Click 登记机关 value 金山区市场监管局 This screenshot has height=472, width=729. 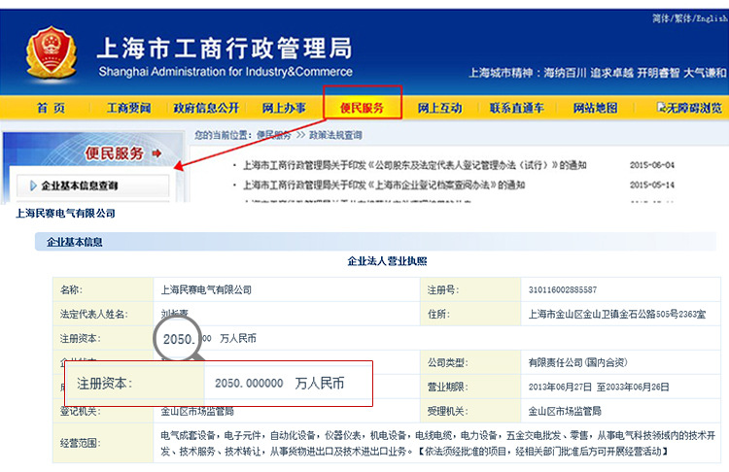point(197,412)
